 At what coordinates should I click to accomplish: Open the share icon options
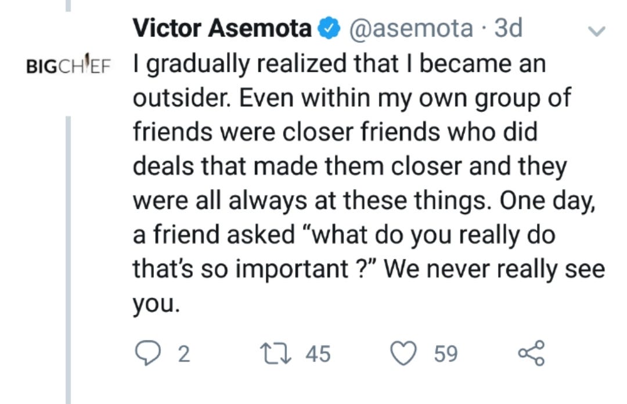[531, 353]
